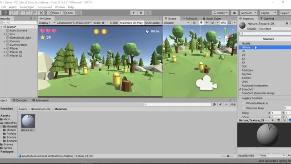This screenshot has width=291, height=164.
Task: Switch to the Animation tab
Action: pos(40,100)
